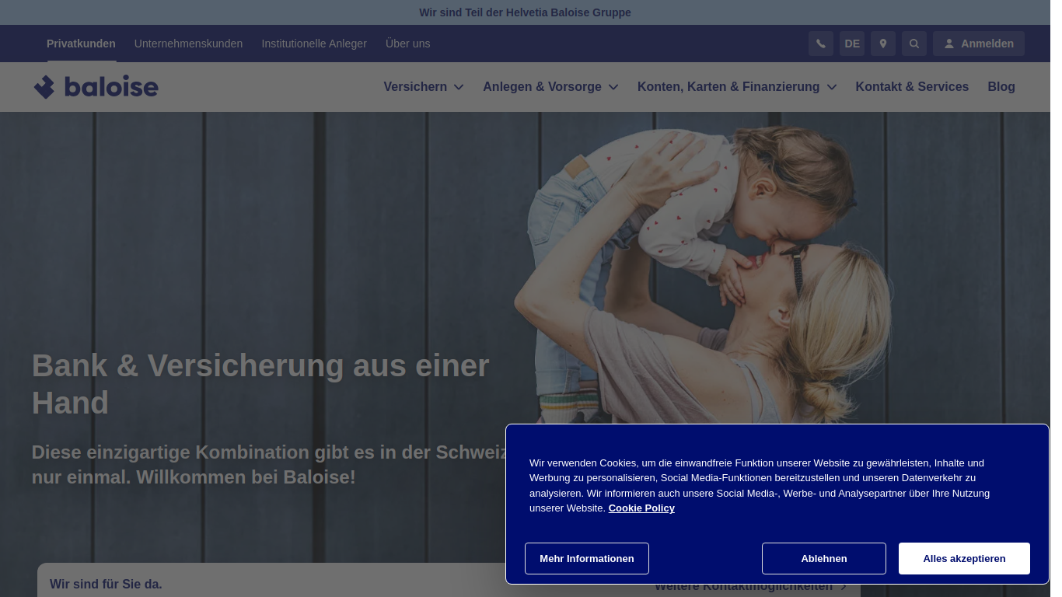Click the headline Bank & Versicherung aus einer Hand

click(x=260, y=384)
